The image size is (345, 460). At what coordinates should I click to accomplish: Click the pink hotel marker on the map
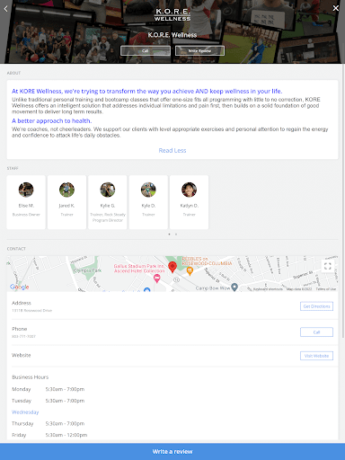click(156, 279)
